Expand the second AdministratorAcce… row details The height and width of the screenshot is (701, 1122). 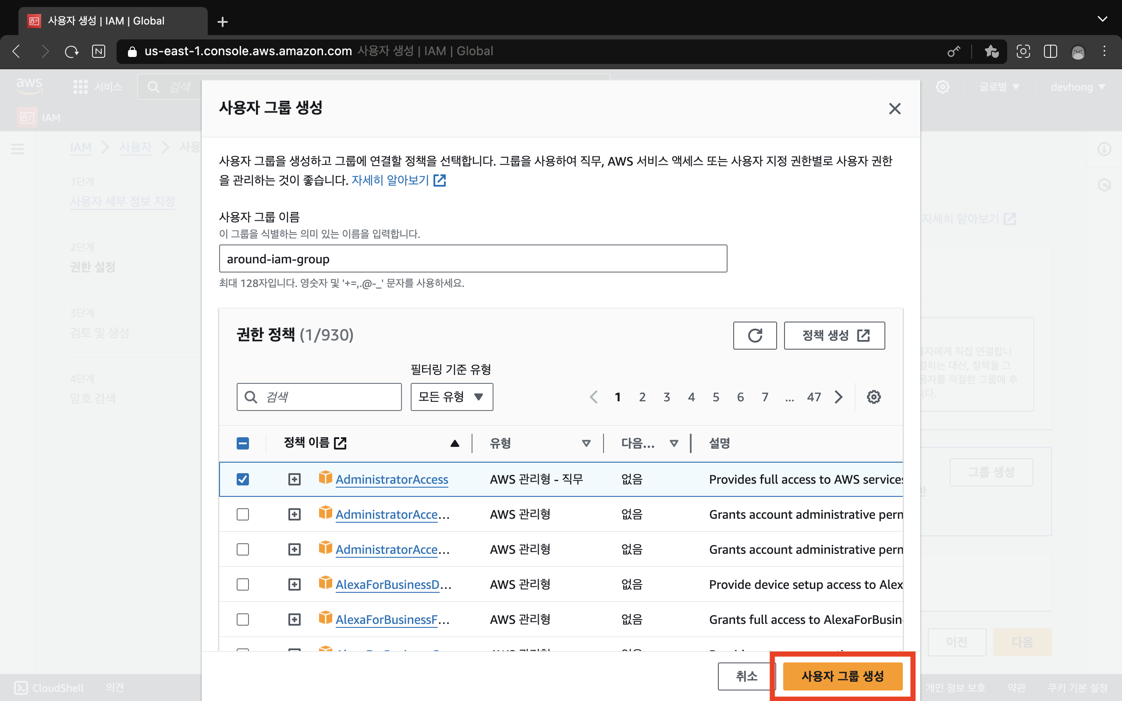[295, 514]
